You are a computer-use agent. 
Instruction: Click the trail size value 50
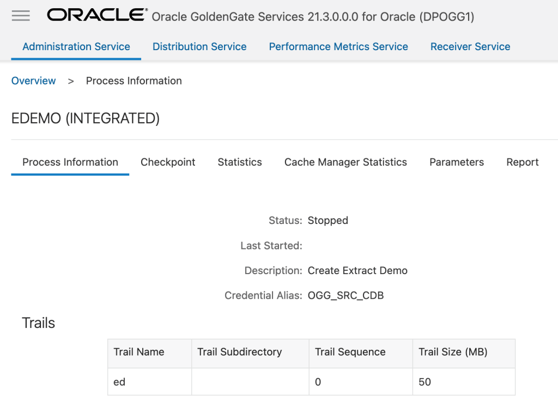[424, 382]
